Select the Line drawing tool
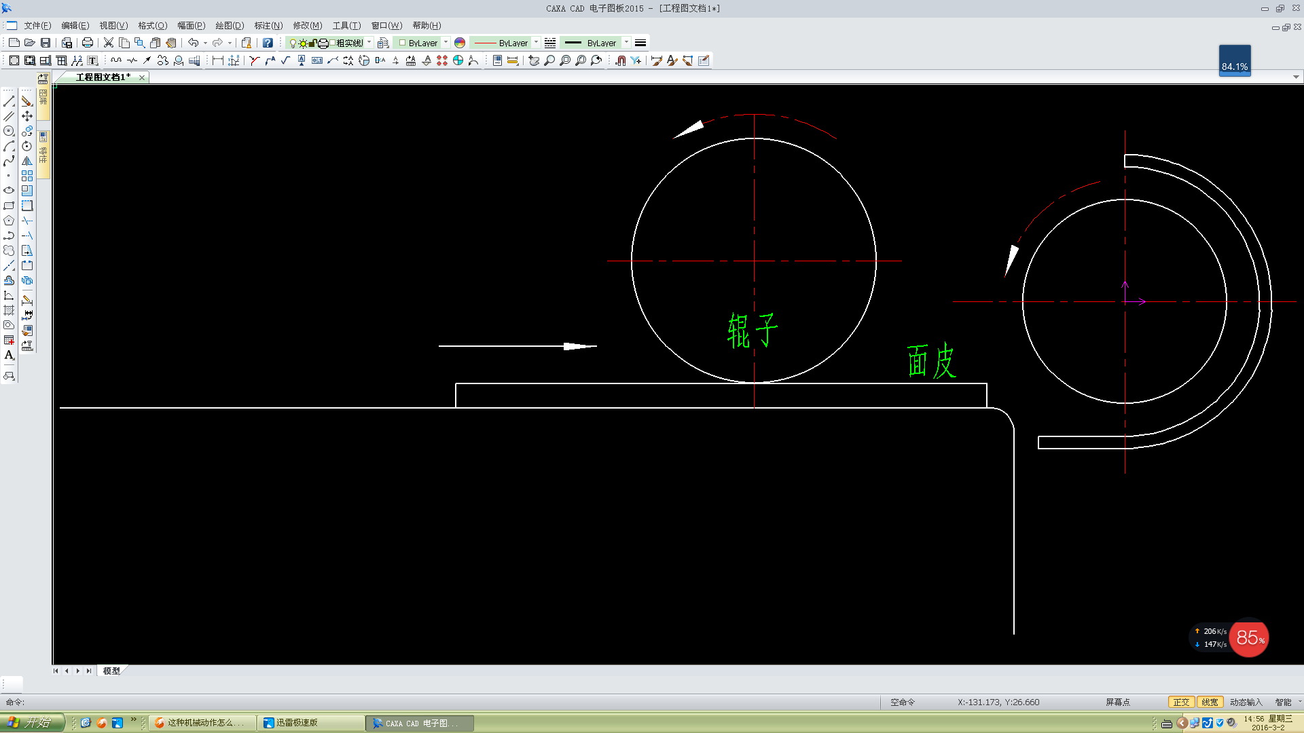The width and height of the screenshot is (1304, 733). pos(9,101)
